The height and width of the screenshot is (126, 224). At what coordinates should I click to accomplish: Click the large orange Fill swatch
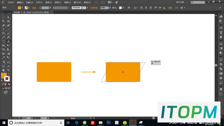pyautogui.click(x=4, y=76)
